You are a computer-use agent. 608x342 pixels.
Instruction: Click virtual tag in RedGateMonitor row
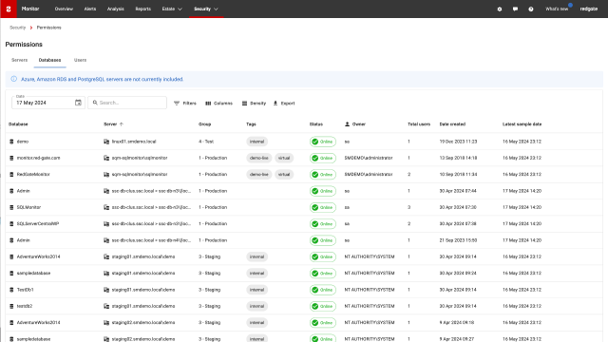tap(284, 175)
